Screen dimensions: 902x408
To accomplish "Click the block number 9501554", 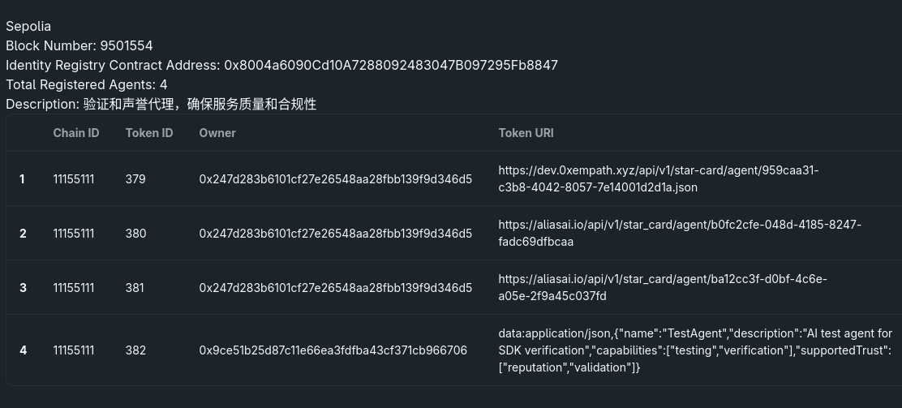I will [x=126, y=45].
